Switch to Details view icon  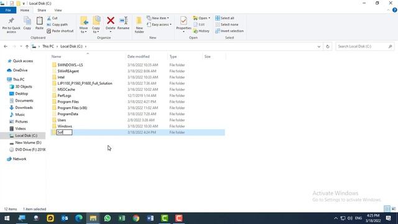coord(387,209)
